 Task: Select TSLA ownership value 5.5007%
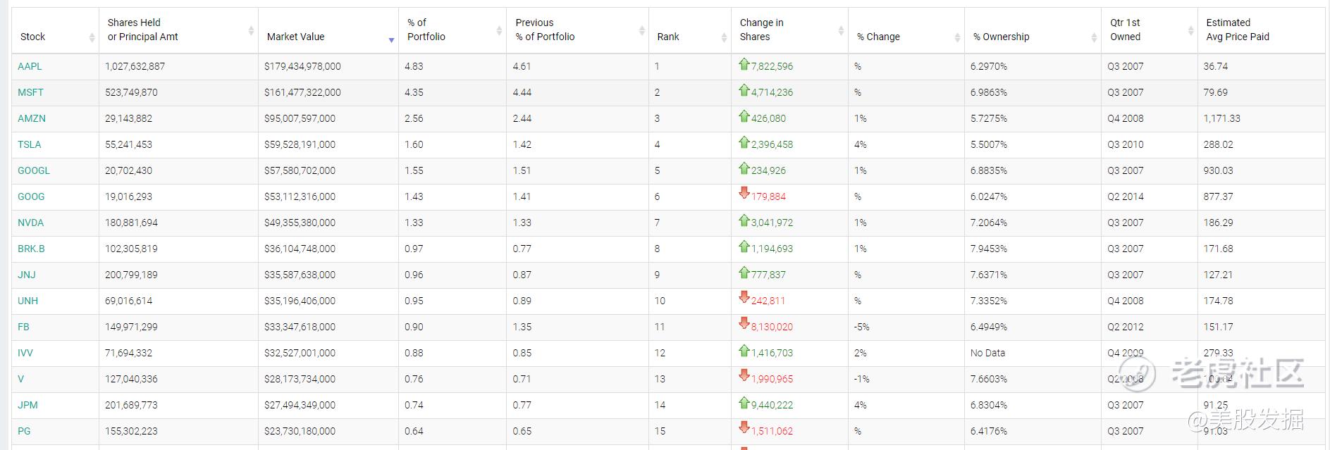click(989, 144)
